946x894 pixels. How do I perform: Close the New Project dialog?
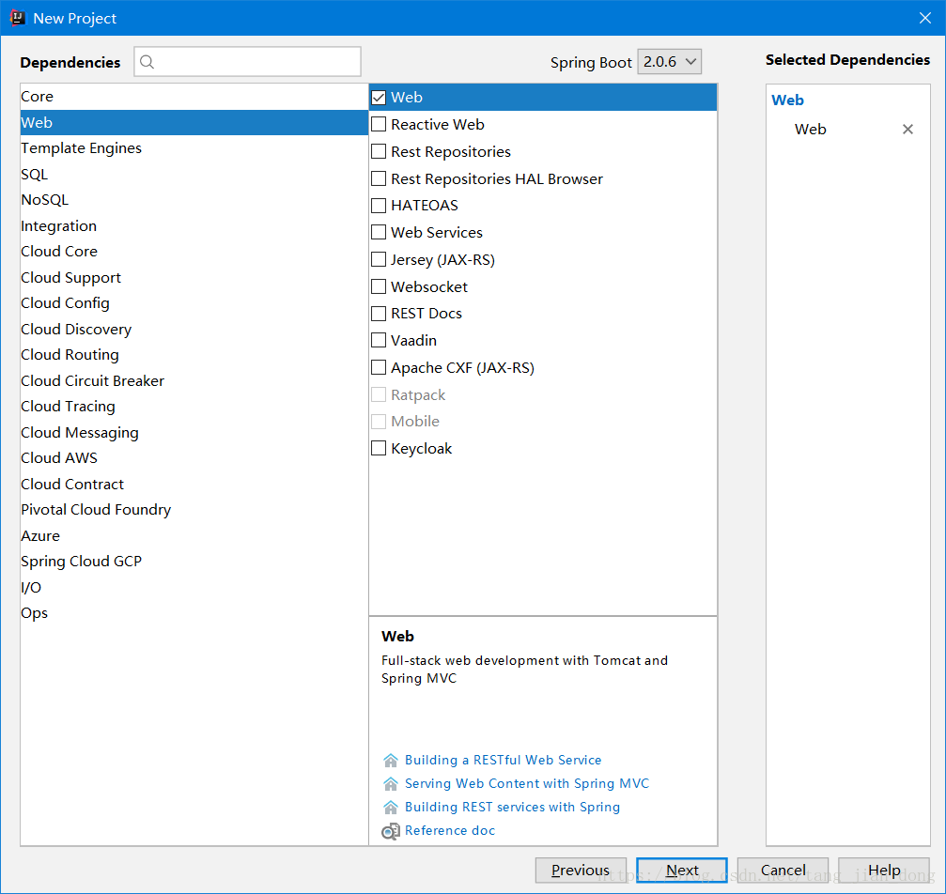click(925, 18)
